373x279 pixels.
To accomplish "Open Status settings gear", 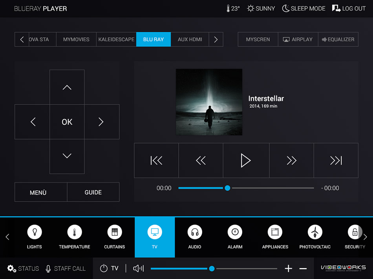I will point(23,268).
